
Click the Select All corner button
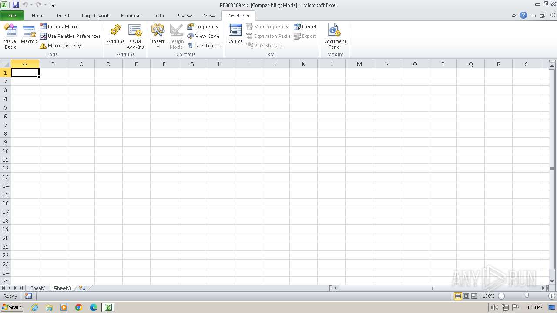(x=5, y=64)
